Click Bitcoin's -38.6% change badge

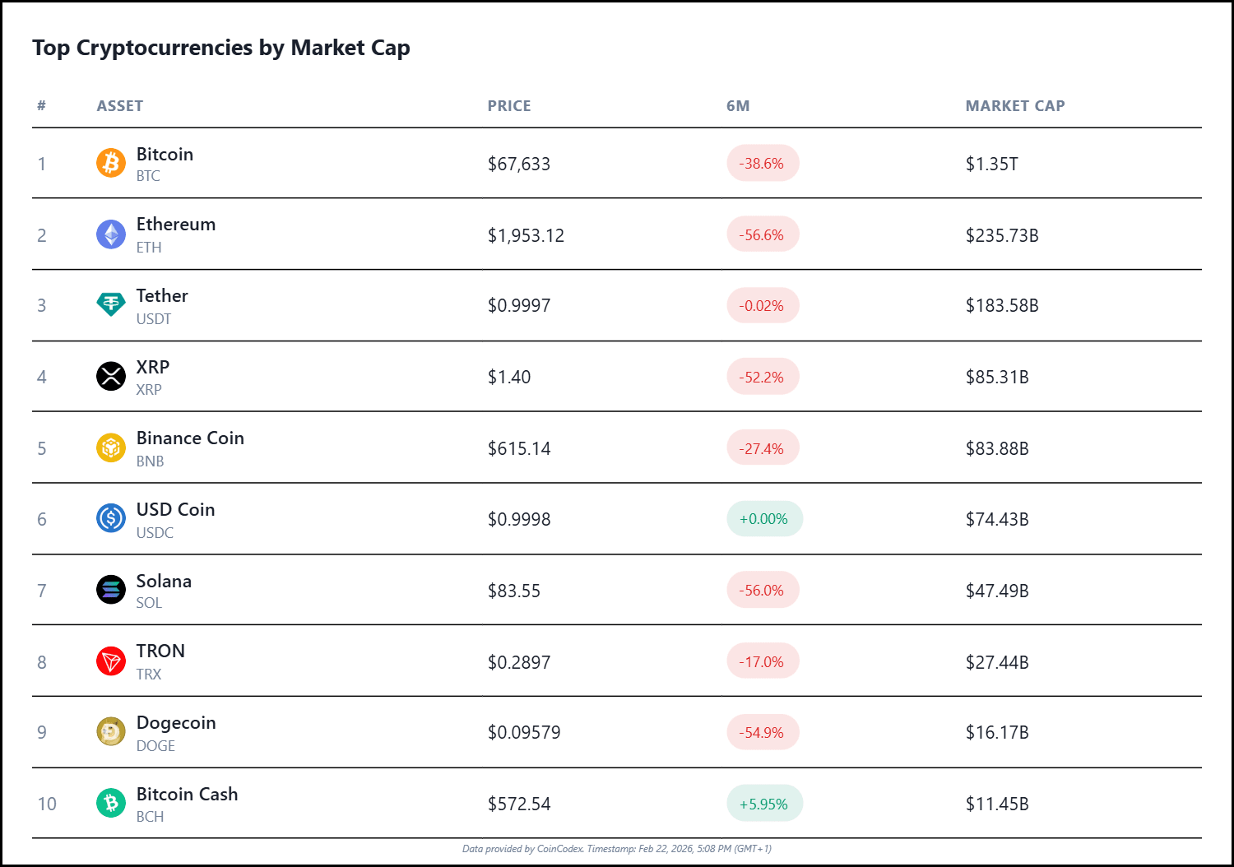pos(762,164)
